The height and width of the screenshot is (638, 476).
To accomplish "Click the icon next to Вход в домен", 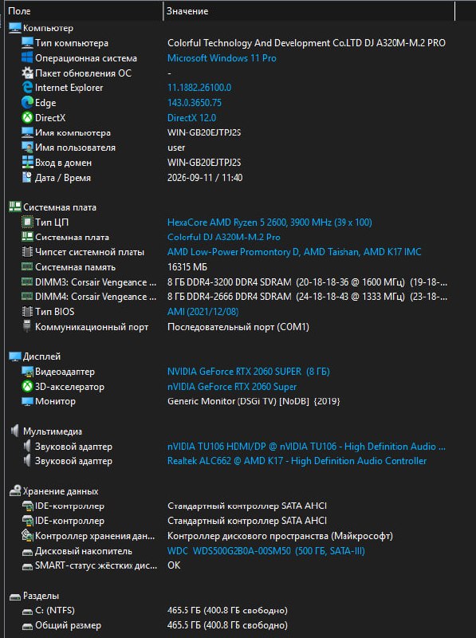I will [27, 163].
